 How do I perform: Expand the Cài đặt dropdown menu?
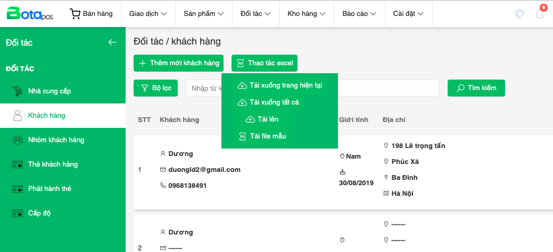coord(408,14)
